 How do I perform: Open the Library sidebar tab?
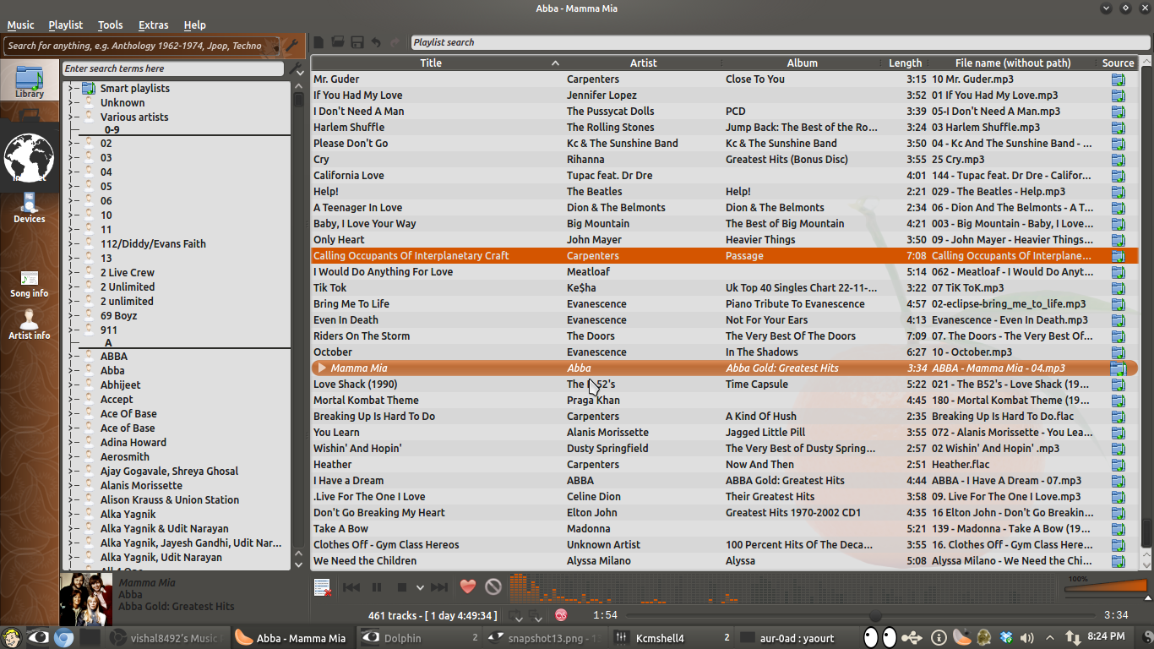pyautogui.click(x=30, y=82)
